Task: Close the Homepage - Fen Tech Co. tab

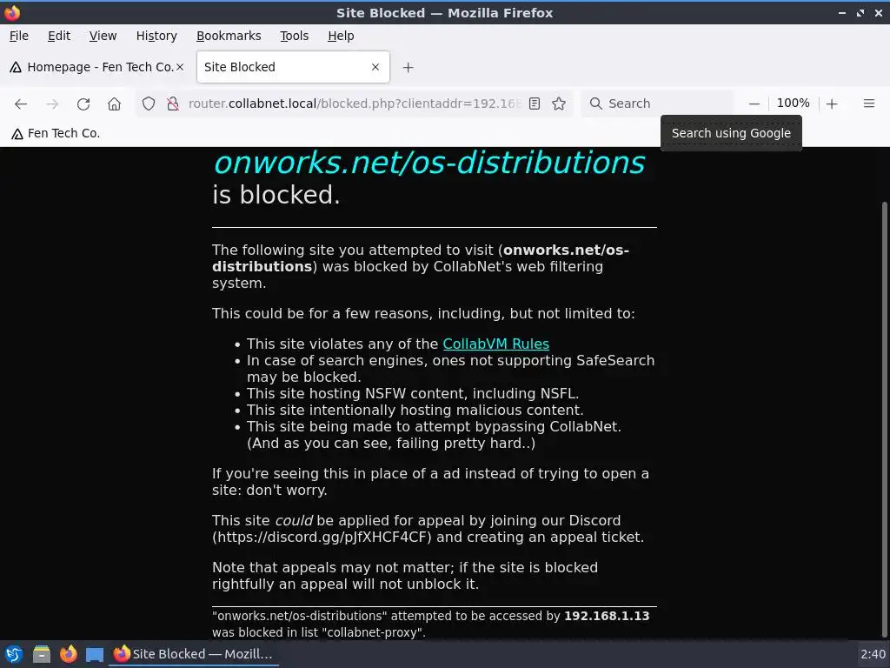Action: pyautogui.click(x=180, y=67)
